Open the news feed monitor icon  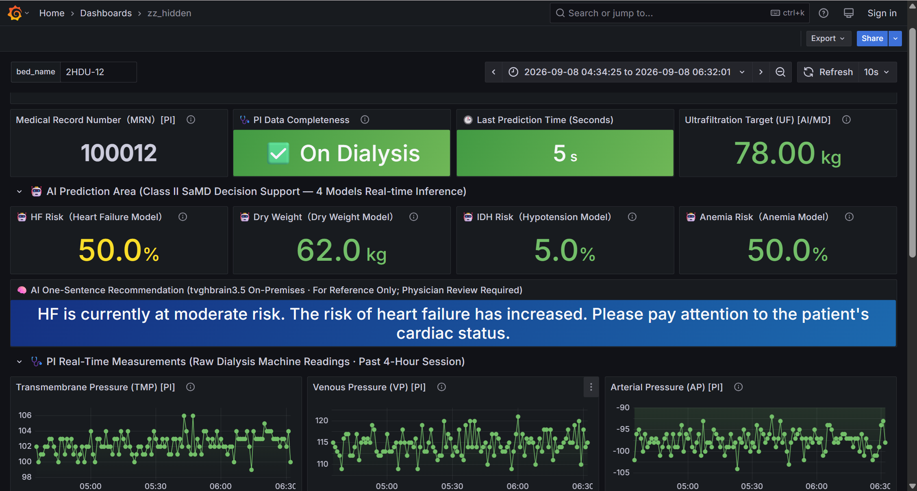click(849, 13)
